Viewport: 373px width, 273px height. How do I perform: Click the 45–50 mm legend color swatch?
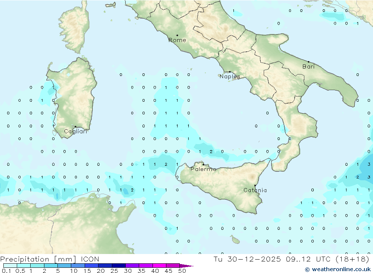(x=173, y=266)
